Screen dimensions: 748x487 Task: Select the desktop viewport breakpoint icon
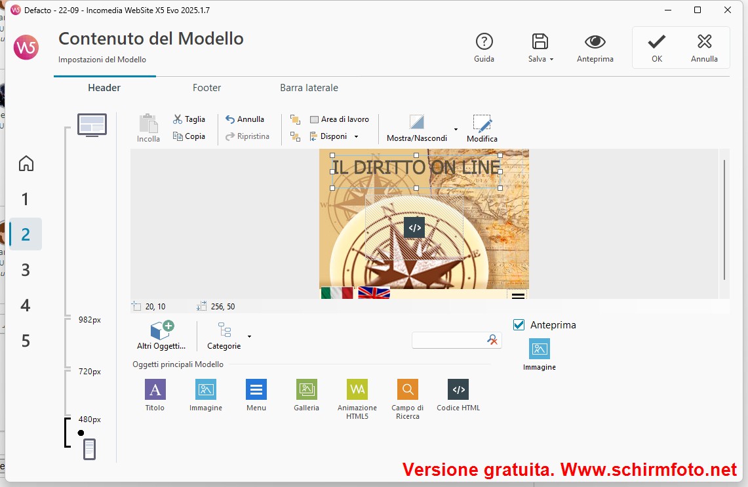coord(92,125)
